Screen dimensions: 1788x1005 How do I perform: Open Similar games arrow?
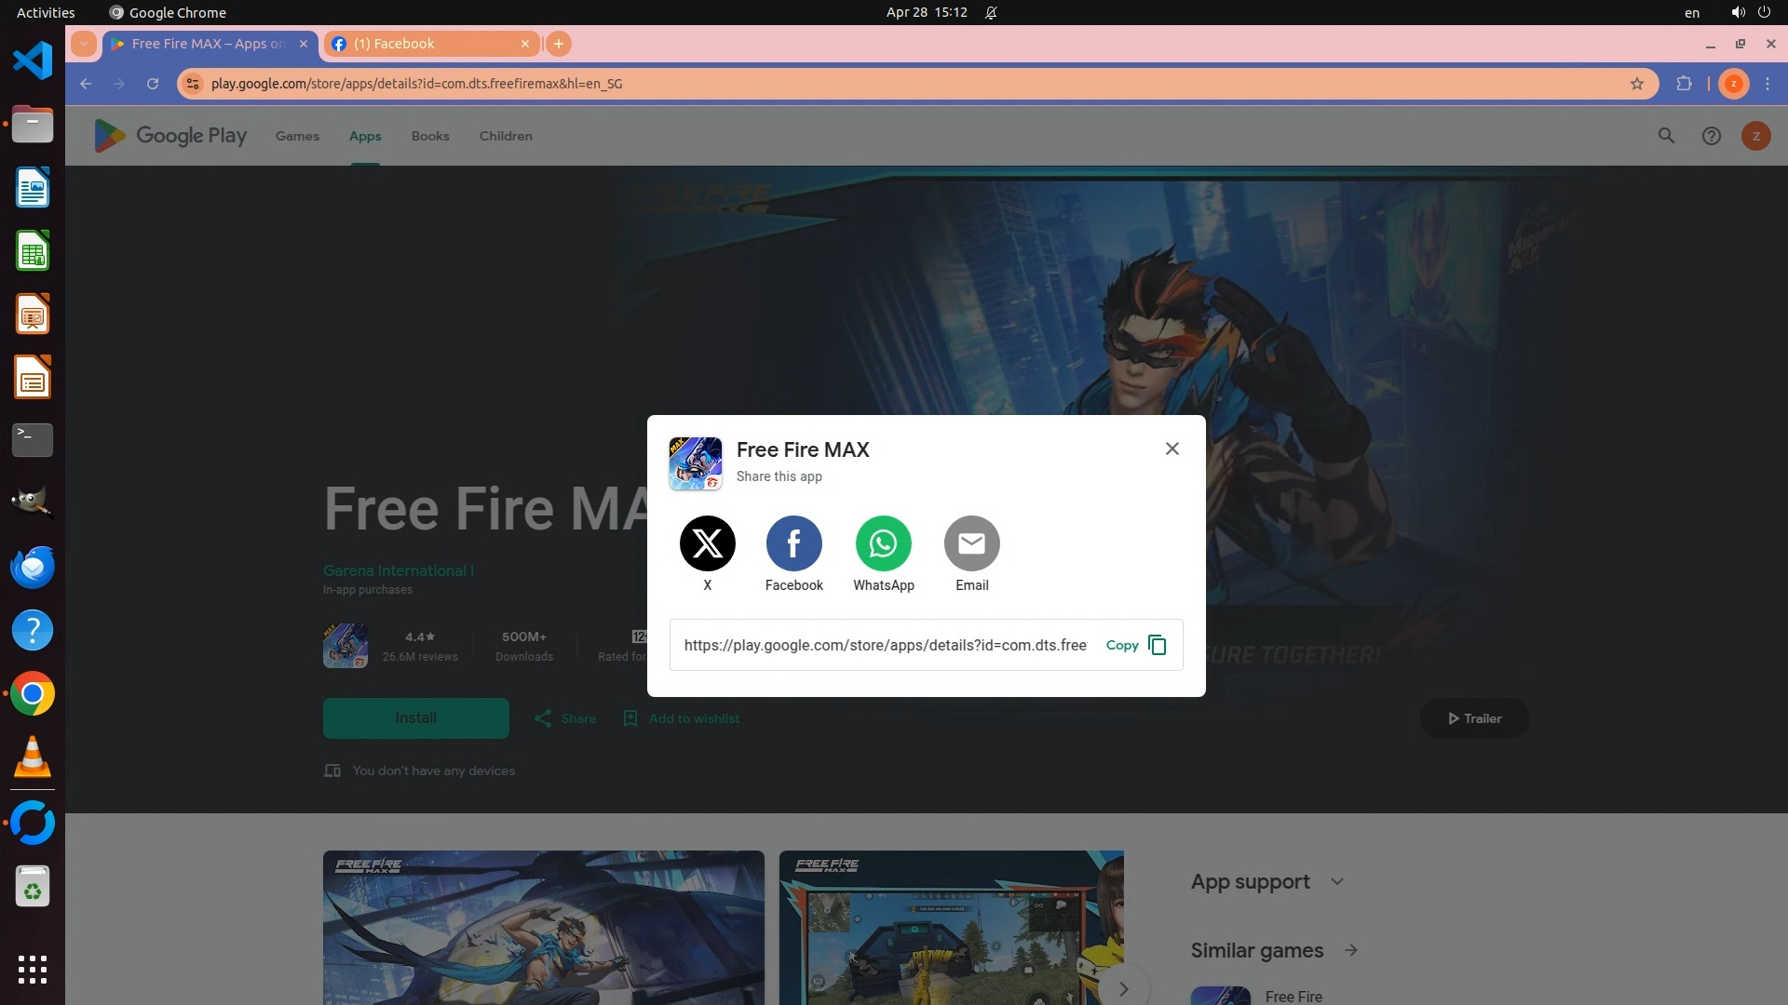coord(1351,950)
